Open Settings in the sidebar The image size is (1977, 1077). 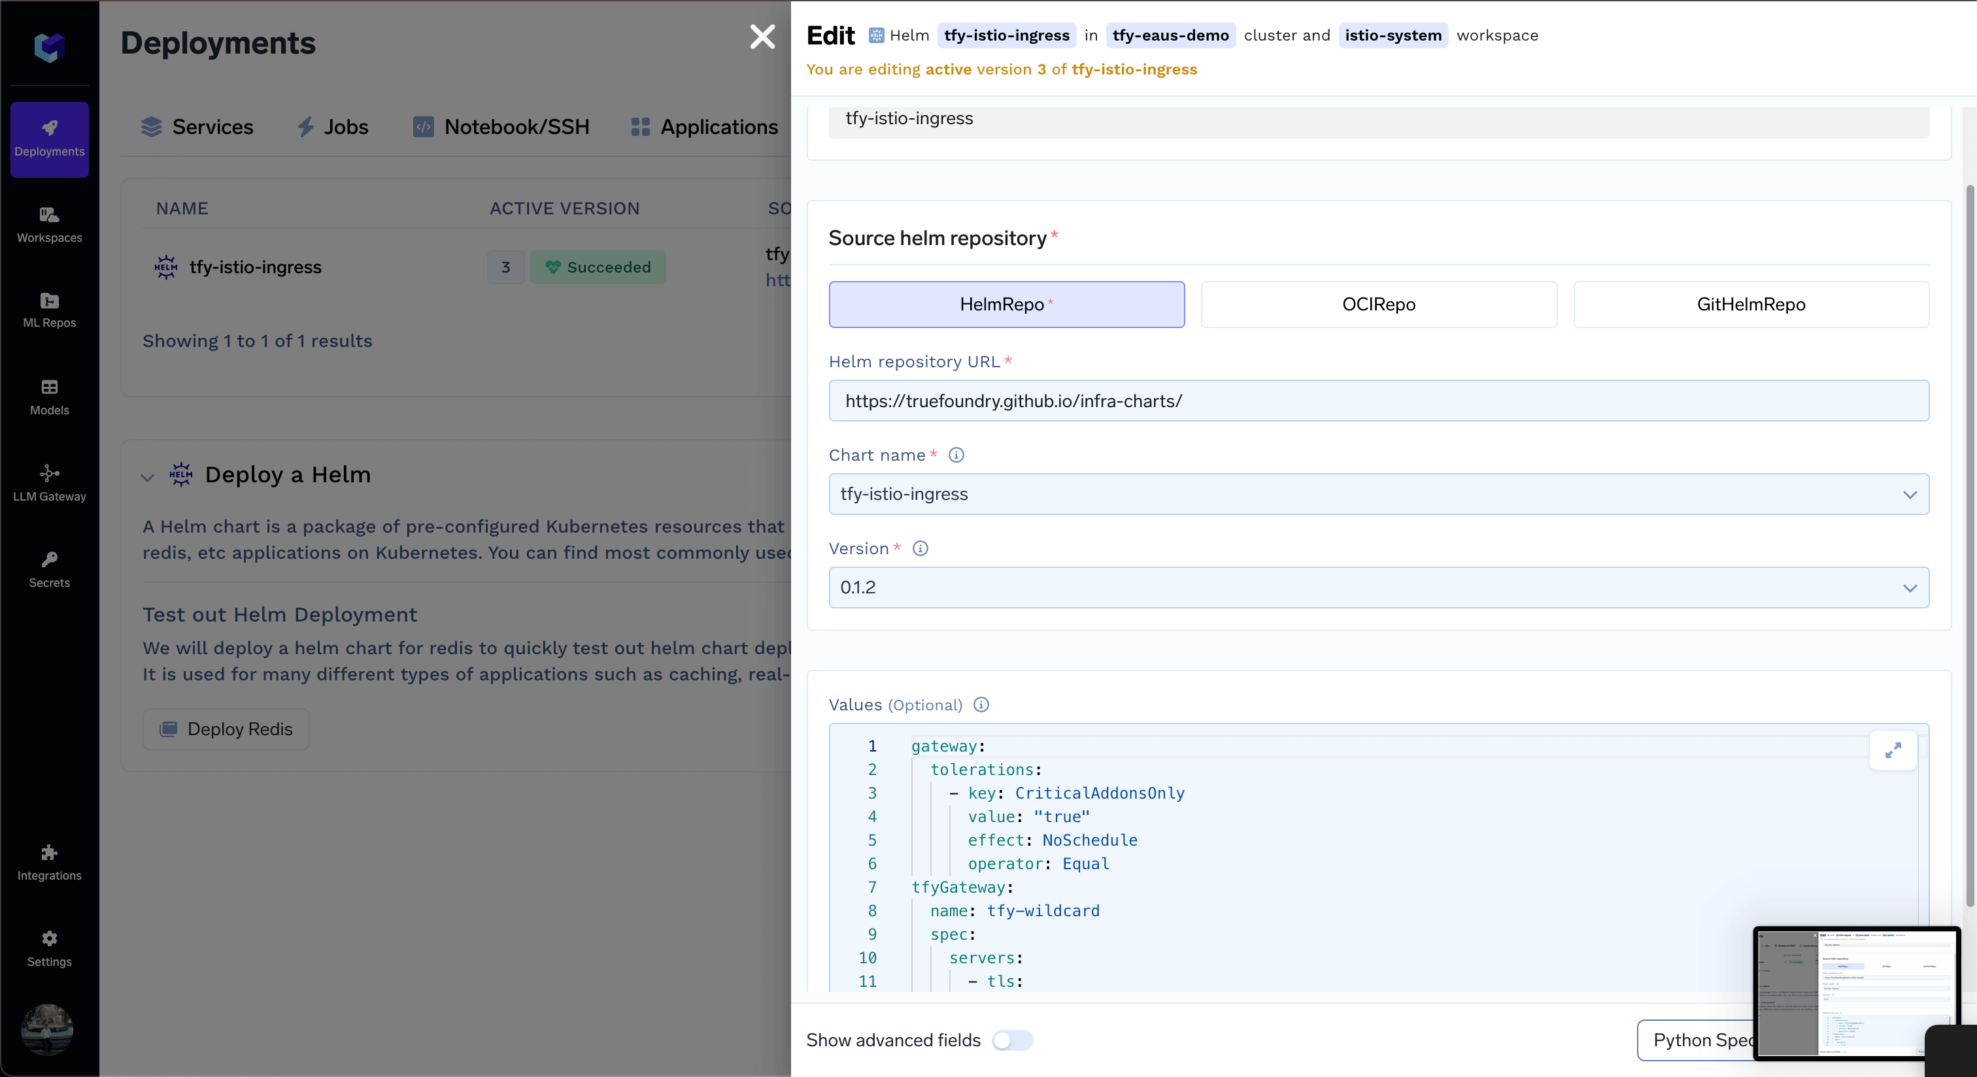49,948
